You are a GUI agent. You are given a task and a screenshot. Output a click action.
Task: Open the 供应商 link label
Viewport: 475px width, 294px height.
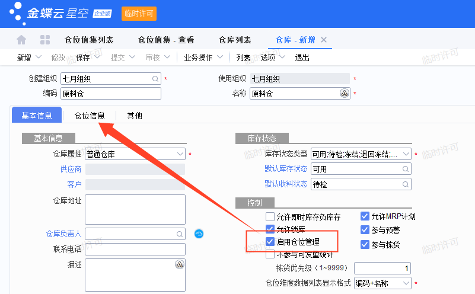coord(71,169)
